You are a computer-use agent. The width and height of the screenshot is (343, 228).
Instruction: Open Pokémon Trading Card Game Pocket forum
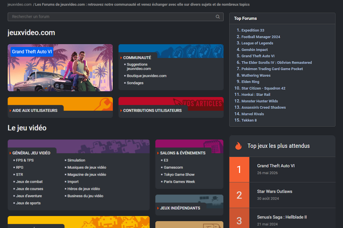(x=272, y=69)
